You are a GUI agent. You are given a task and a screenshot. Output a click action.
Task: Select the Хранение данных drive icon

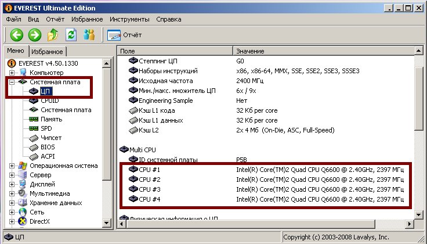coord(23,203)
